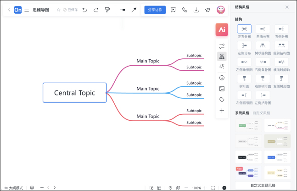Star the document as favorite
Image resolution: width=297 pixels, height=191 pixels.
pyautogui.click(x=59, y=10)
